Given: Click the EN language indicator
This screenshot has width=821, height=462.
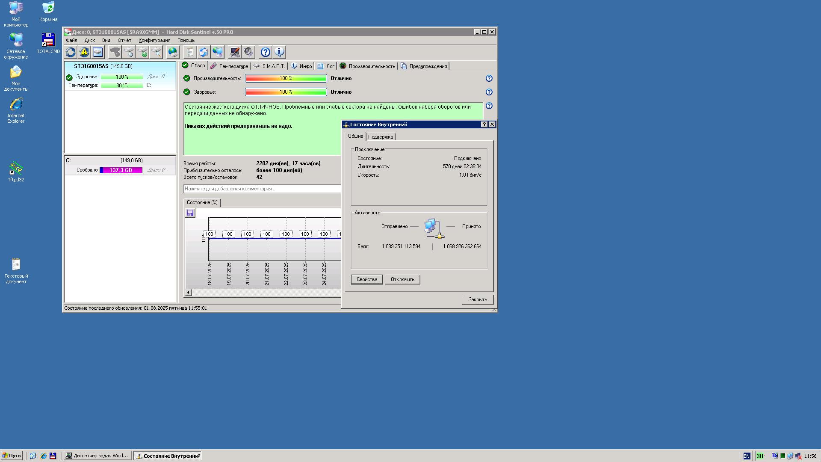Looking at the screenshot, I should (x=747, y=456).
